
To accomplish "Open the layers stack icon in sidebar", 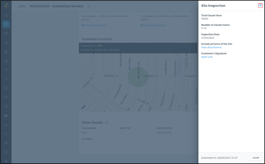I will 6,143.
